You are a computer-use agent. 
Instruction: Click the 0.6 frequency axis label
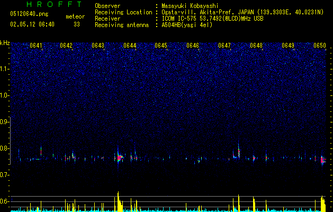click(x=5, y=201)
